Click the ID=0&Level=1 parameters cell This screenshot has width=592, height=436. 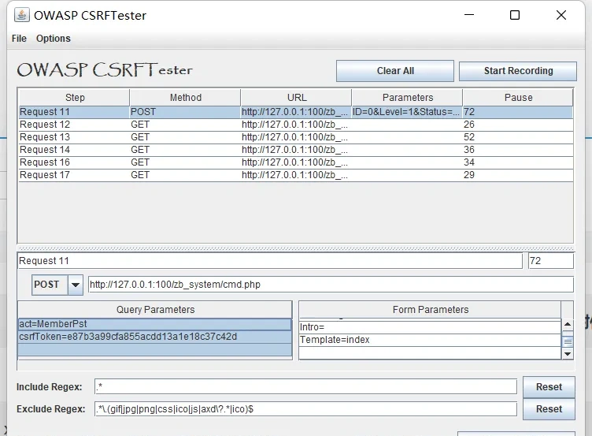[x=407, y=112]
